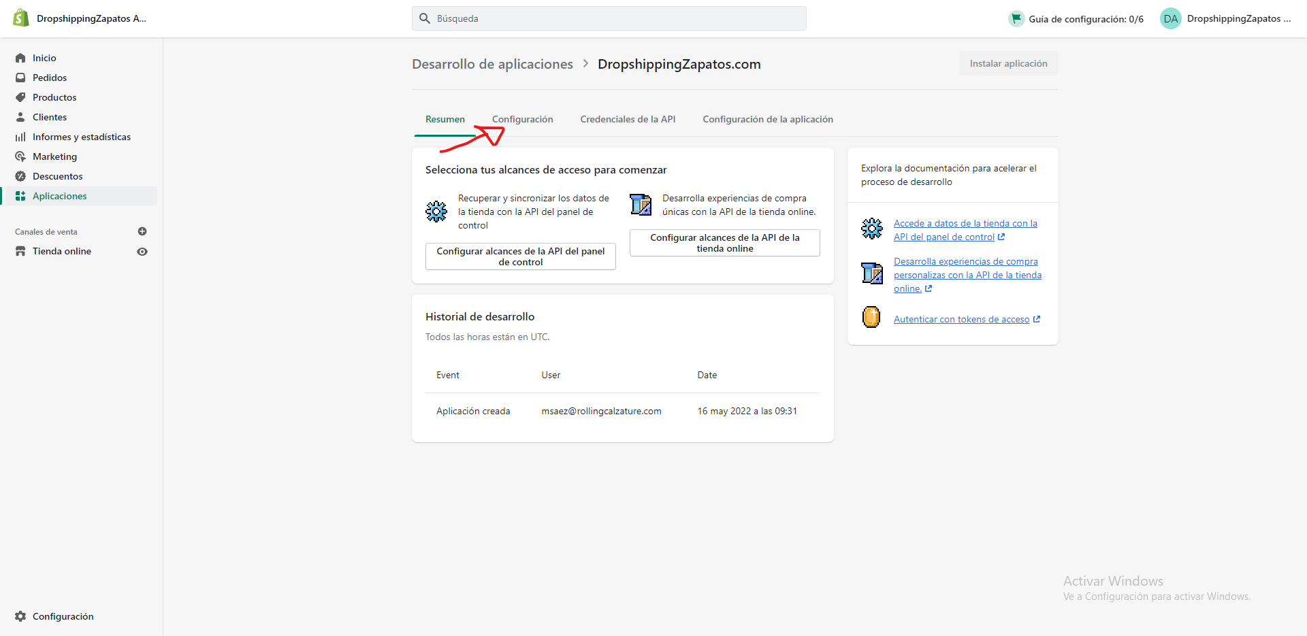Open Informes y estadísticas chart icon
Image resolution: width=1307 pixels, height=636 pixels.
click(x=20, y=136)
